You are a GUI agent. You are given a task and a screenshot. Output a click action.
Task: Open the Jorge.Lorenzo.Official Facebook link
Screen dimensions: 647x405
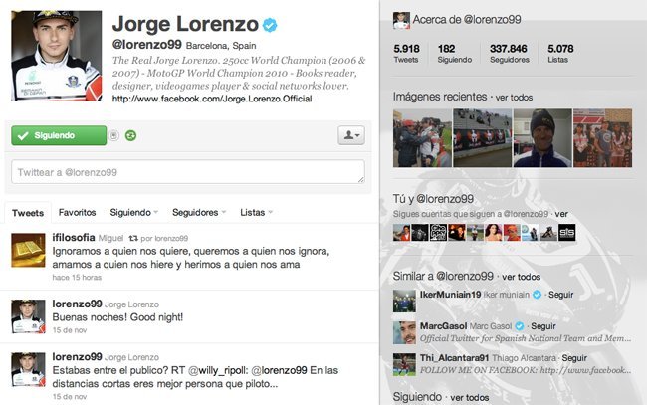(x=212, y=99)
